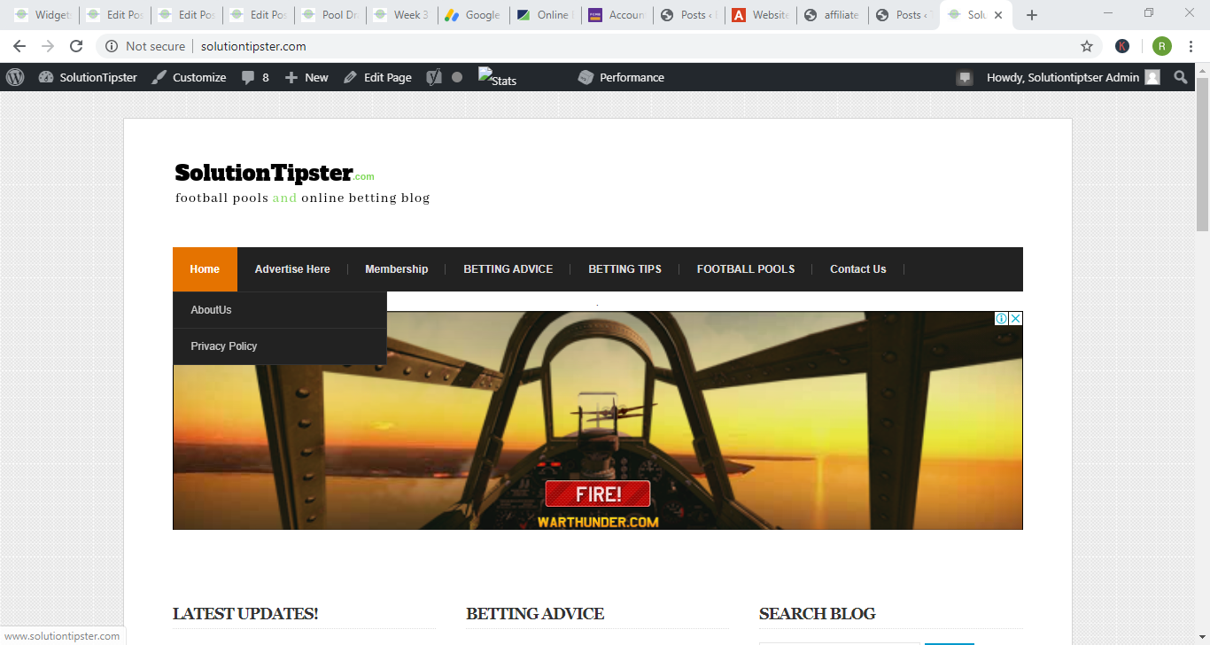Click the address bar URL solutiontipster.com
Screen dimensions: 1210x645
click(x=253, y=46)
